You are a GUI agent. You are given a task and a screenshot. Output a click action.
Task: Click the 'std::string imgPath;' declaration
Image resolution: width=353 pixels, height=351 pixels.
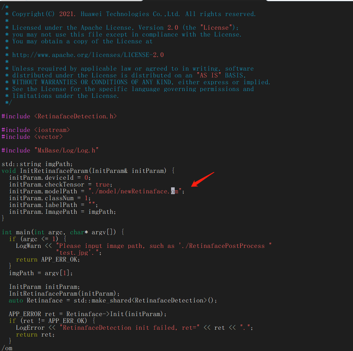(x=37, y=164)
